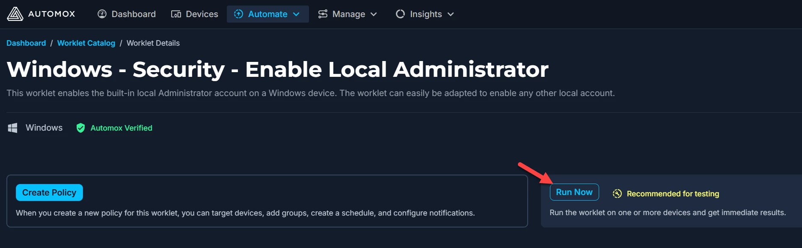Click the AUTOMOX brand text
The height and width of the screenshot is (248, 802).
coord(52,14)
